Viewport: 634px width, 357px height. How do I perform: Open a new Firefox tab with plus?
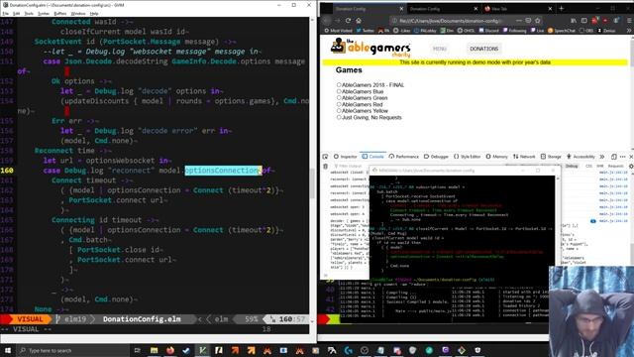562,9
